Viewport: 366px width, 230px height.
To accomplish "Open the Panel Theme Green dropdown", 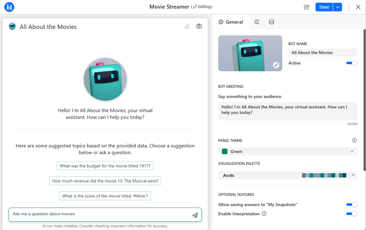I will [288, 151].
